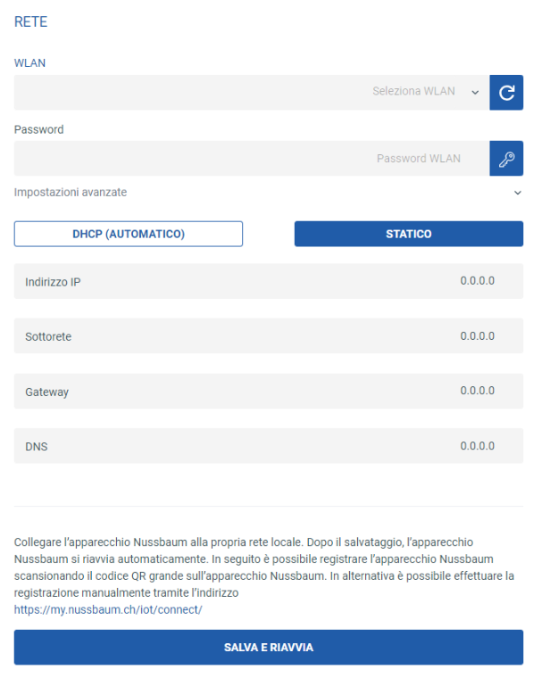Open the my.nussbaum.ch/iot/connect link
The image size is (533, 686).
click(x=108, y=609)
